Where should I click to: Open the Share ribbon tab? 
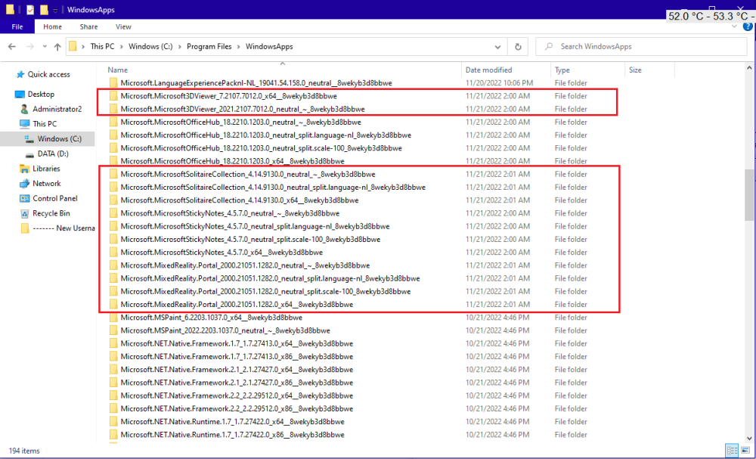coord(88,26)
